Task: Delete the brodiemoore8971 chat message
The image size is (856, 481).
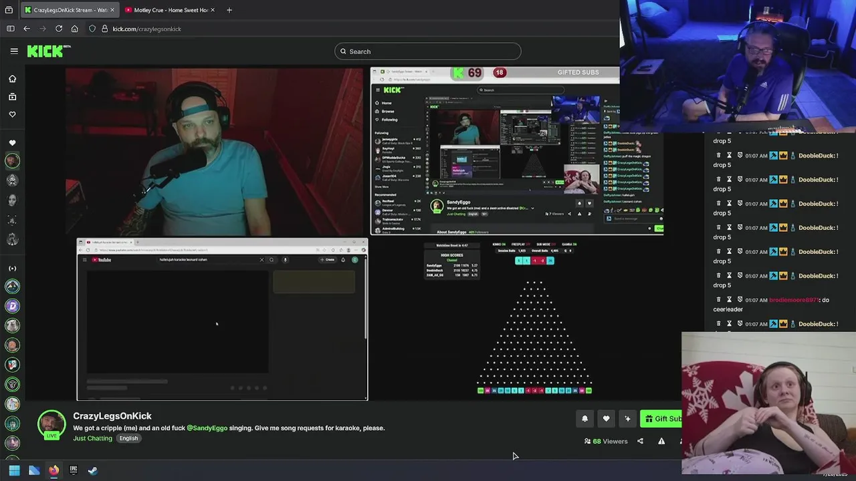Action: (719, 300)
